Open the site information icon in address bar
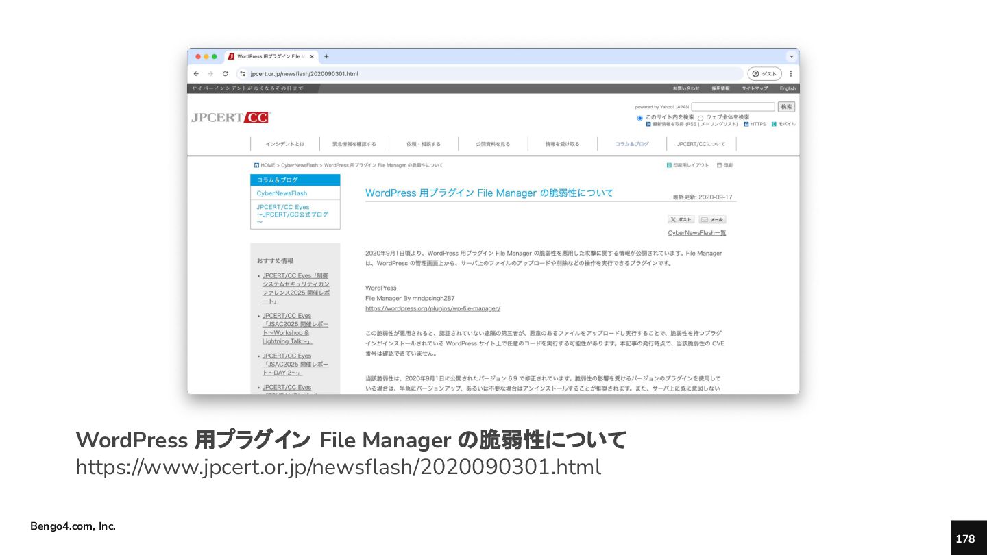Screen dimensions: 987x555 (x=242, y=73)
